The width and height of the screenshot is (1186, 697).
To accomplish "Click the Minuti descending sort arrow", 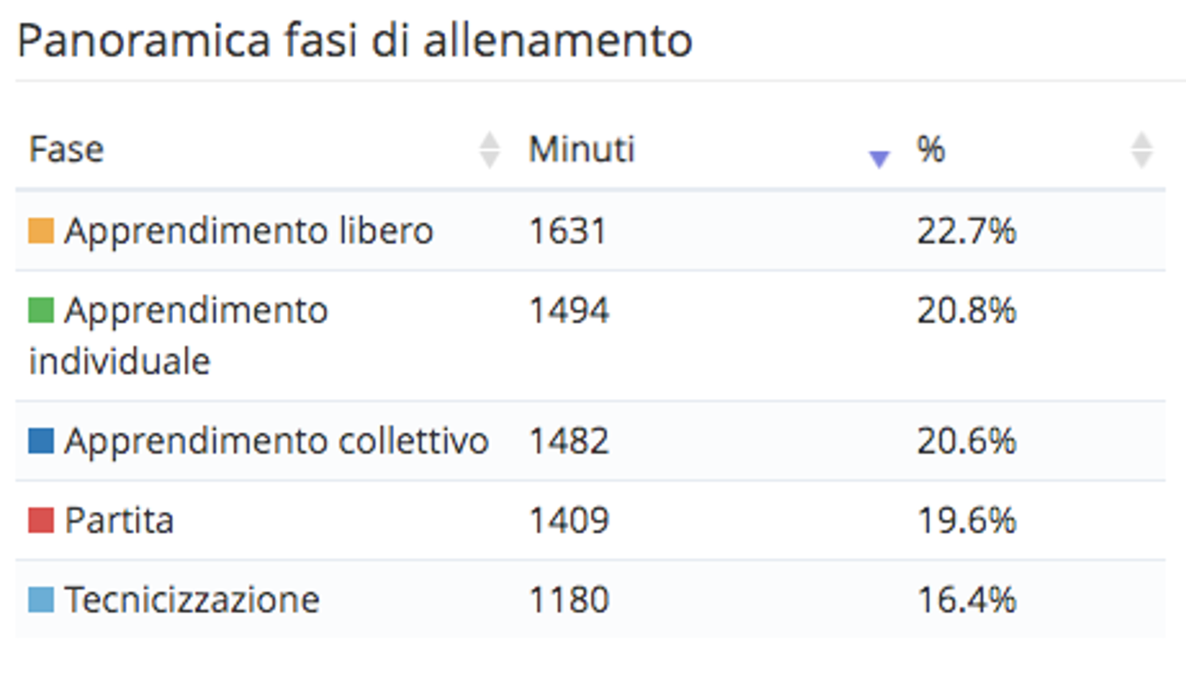I will click(x=878, y=158).
